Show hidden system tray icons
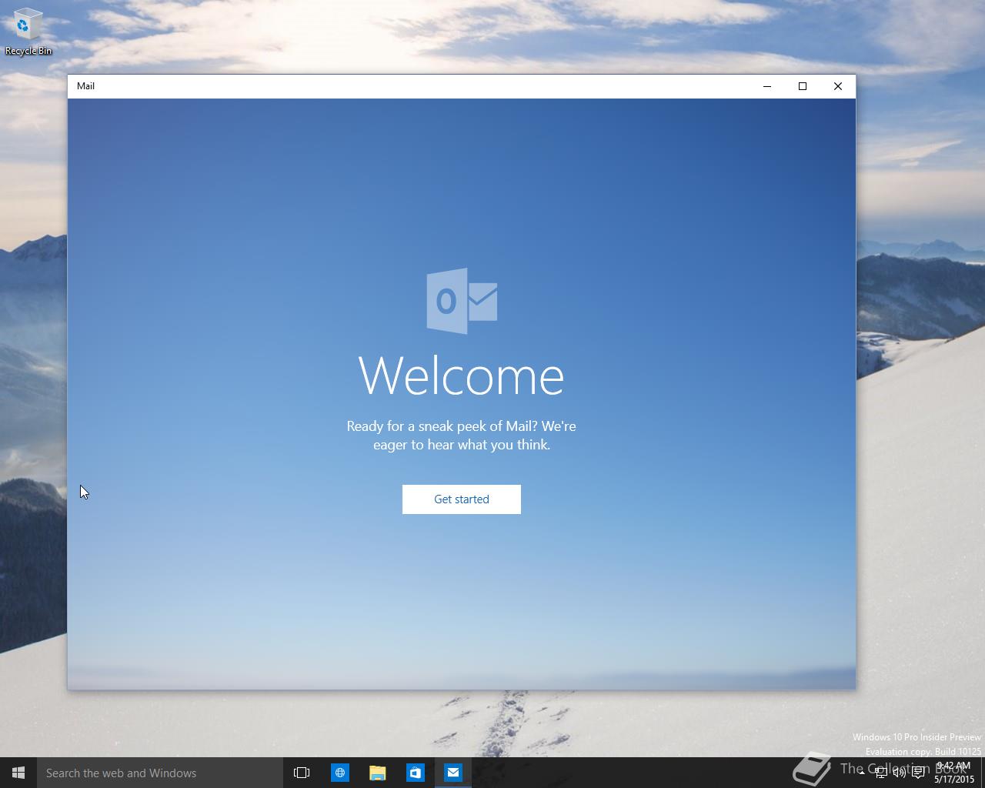Image resolution: width=985 pixels, height=788 pixels. [x=862, y=773]
